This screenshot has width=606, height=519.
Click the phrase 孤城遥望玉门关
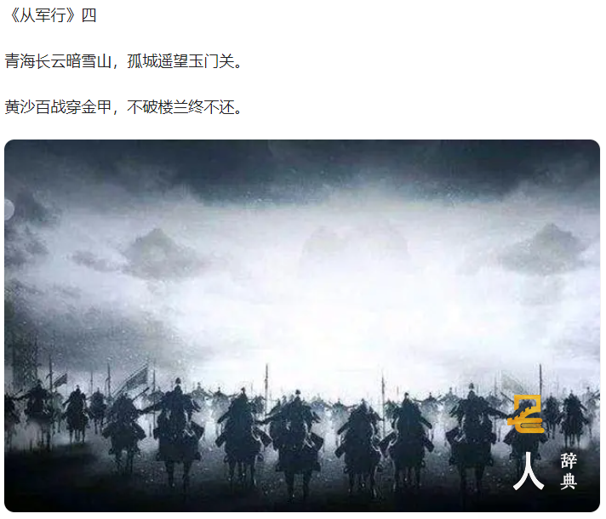click(181, 61)
